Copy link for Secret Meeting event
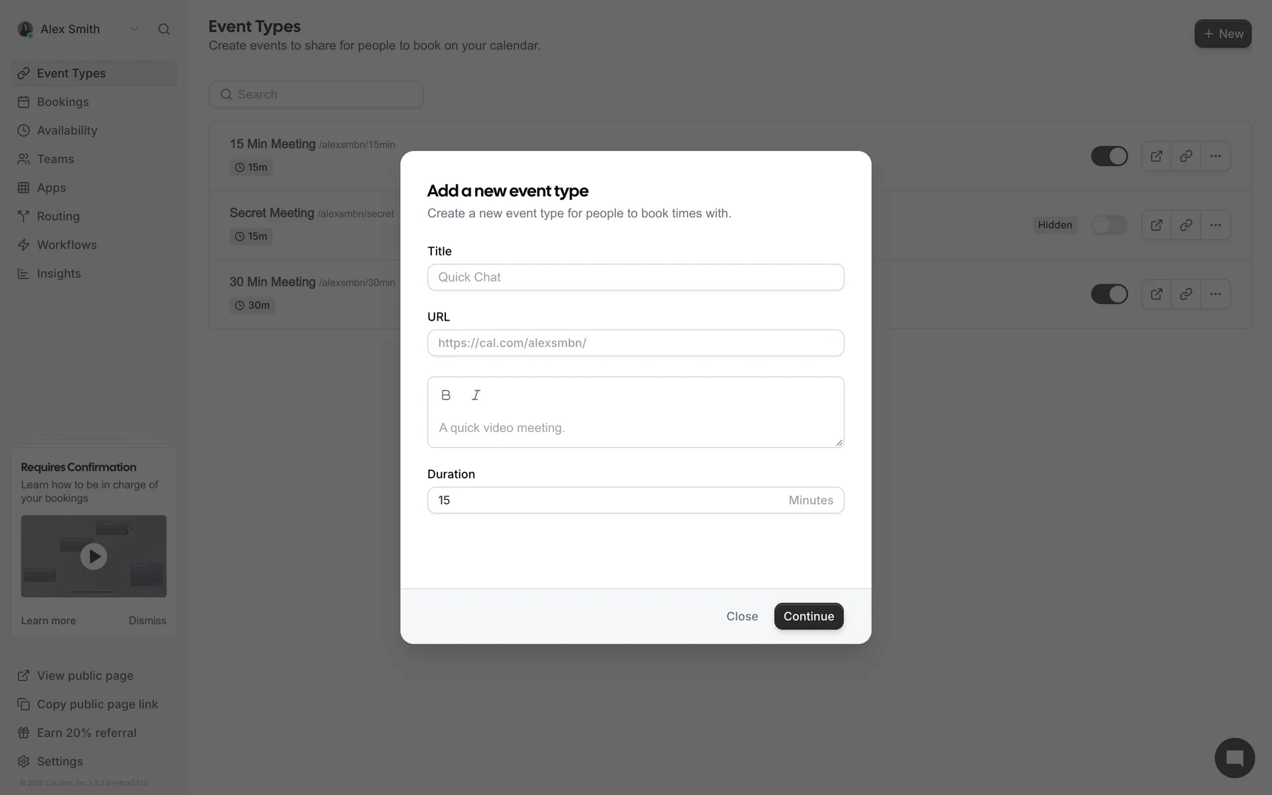The height and width of the screenshot is (795, 1272). click(1186, 225)
